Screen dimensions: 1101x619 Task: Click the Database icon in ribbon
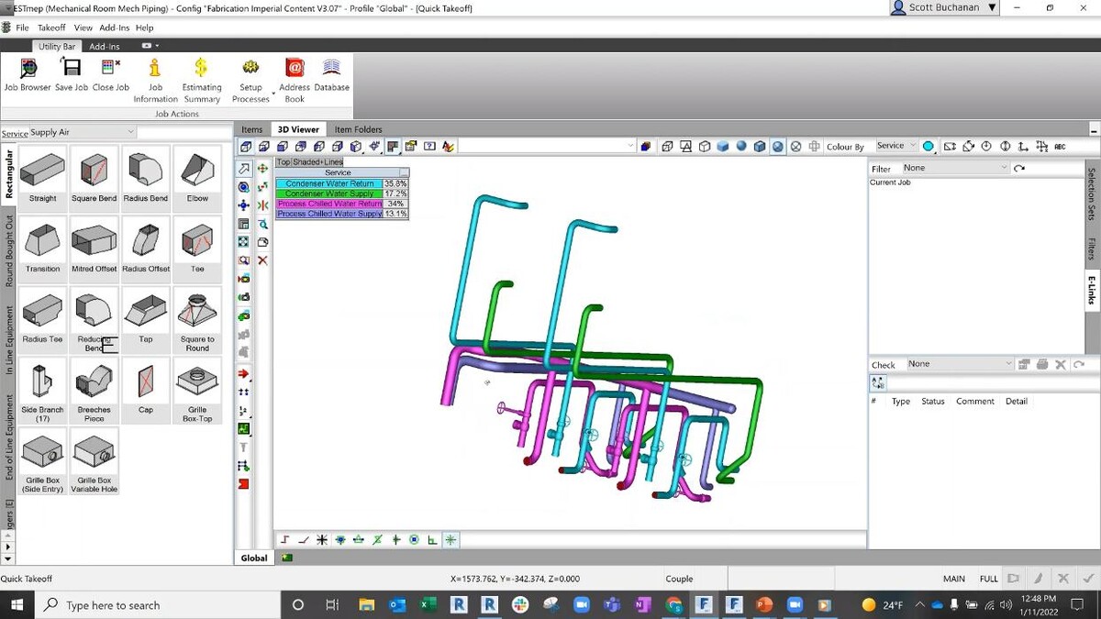click(x=331, y=74)
